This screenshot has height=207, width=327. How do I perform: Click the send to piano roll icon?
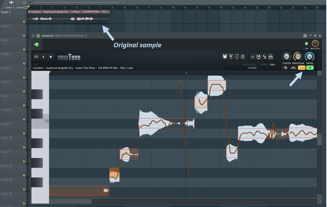(x=270, y=57)
